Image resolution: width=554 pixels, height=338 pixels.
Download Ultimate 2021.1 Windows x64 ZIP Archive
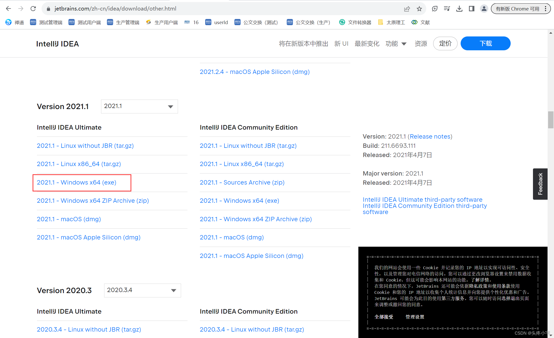point(93,201)
